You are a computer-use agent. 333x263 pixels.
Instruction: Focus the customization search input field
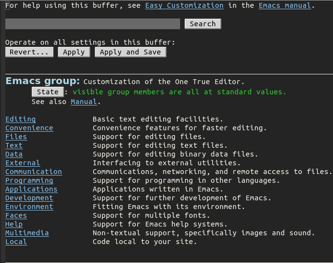93,24
